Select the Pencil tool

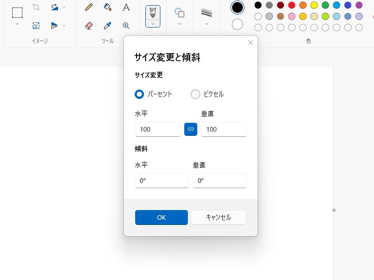click(x=89, y=7)
